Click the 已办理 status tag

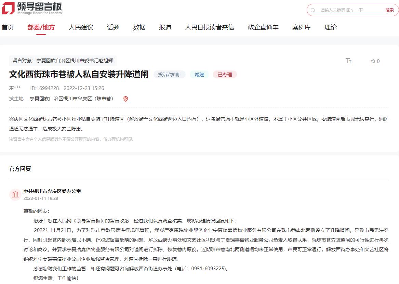(x=225, y=75)
